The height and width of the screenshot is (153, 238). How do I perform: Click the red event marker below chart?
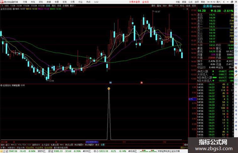[x=142, y=83]
